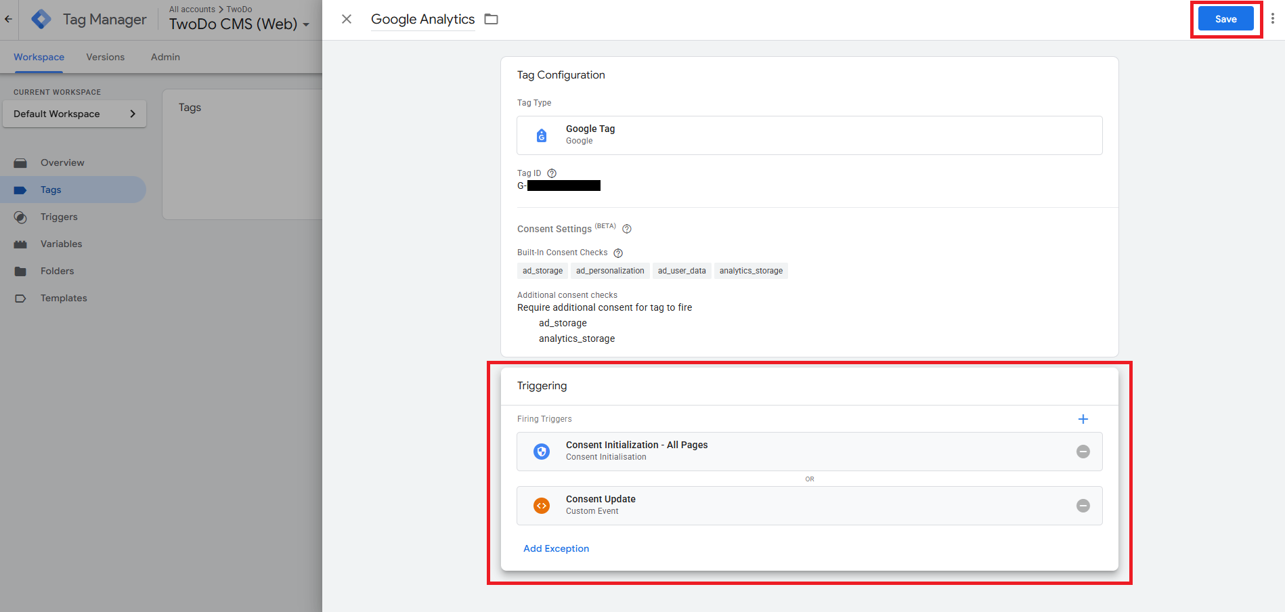Switch to the Versions tab
1285x612 pixels.
[105, 57]
